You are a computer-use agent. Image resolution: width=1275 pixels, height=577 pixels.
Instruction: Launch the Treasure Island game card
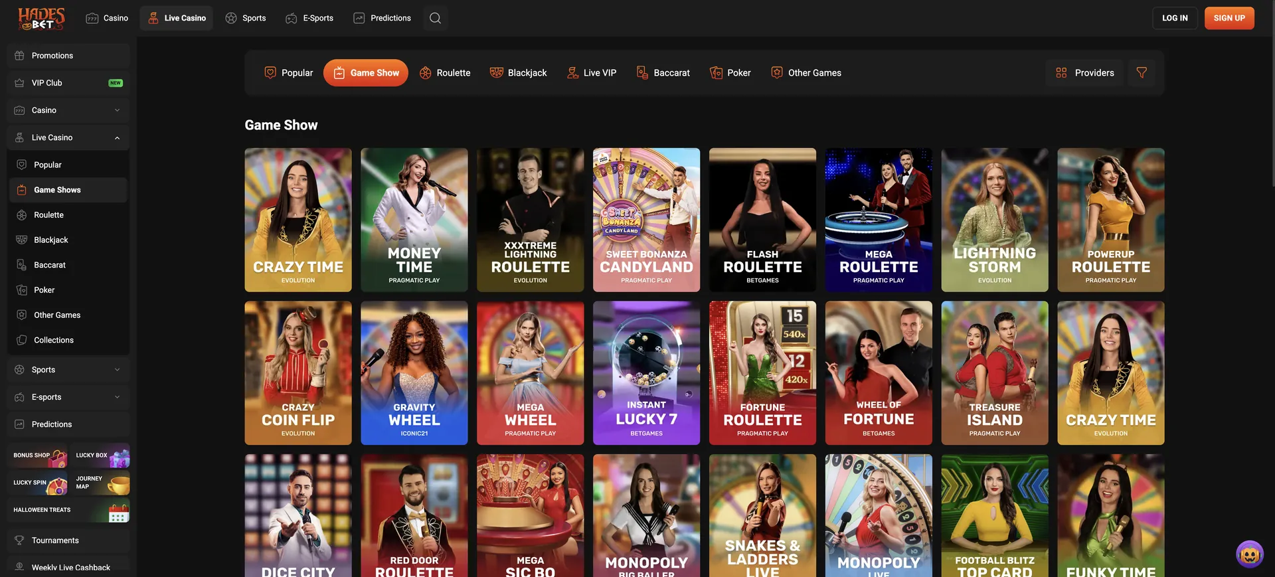pos(995,373)
